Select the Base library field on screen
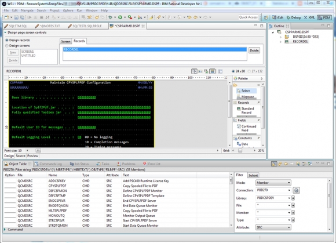 click(x=86, y=97)
